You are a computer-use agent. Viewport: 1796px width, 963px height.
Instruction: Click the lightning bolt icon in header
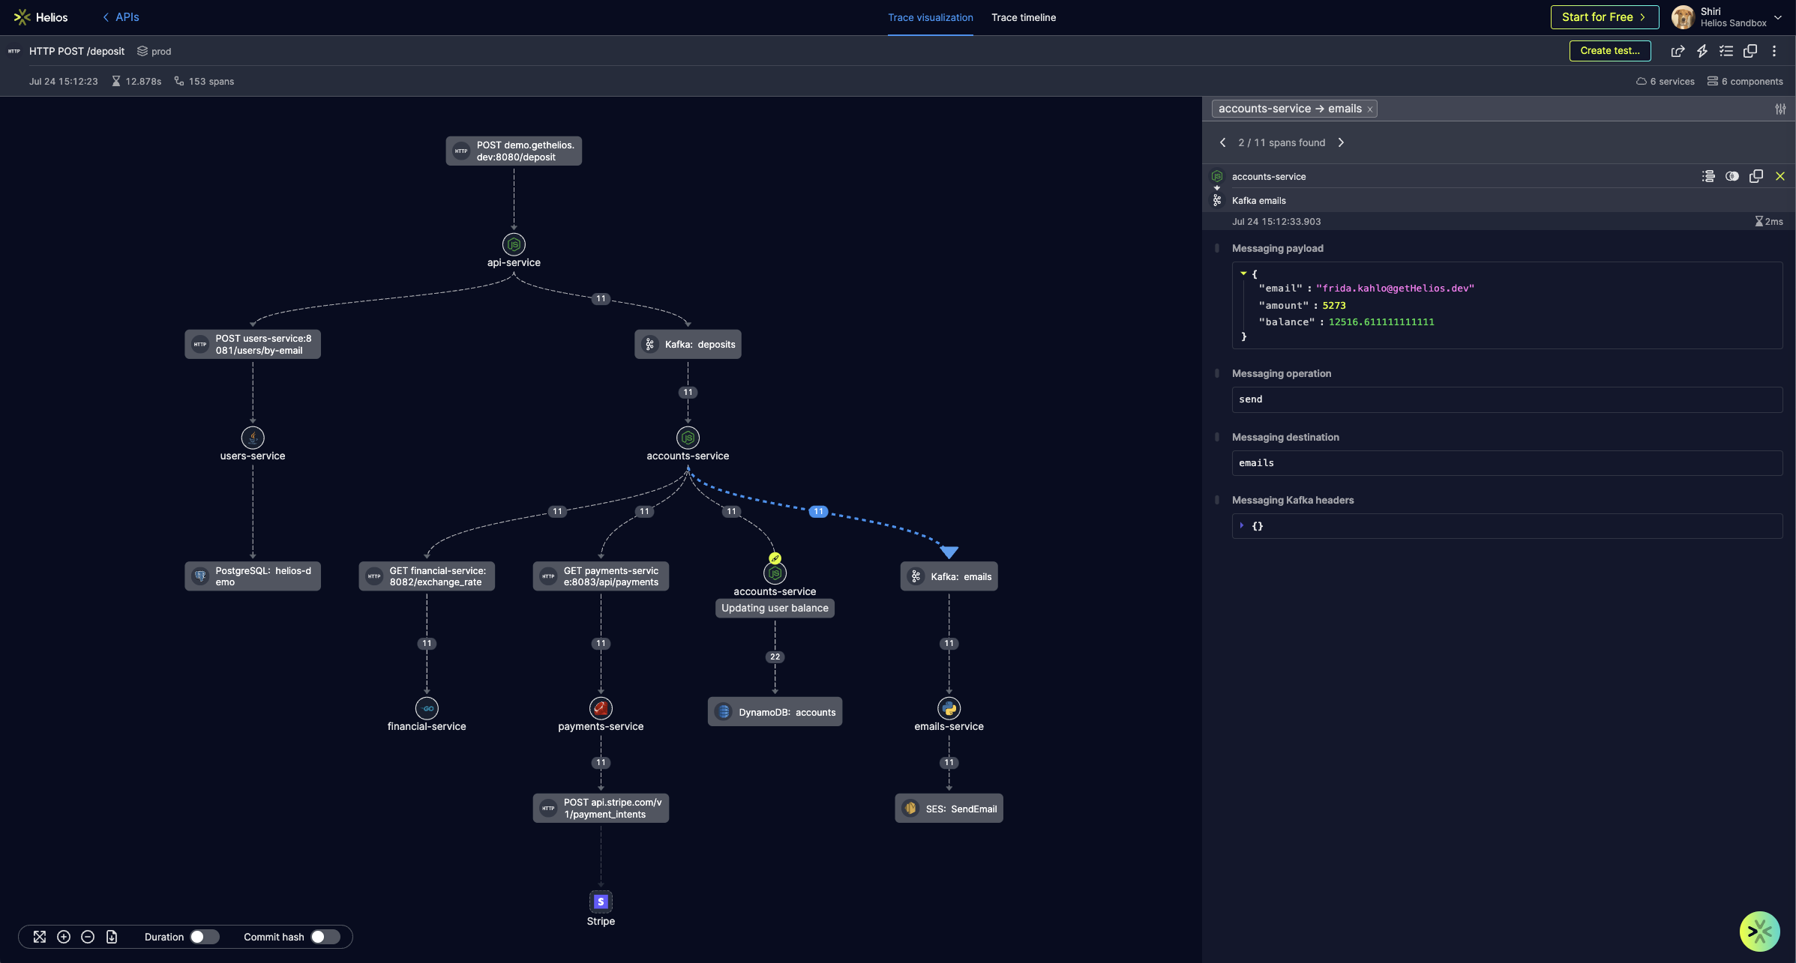(x=1702, y=51)
